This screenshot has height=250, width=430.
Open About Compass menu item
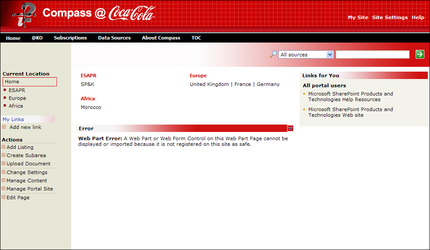pos(161,38)
